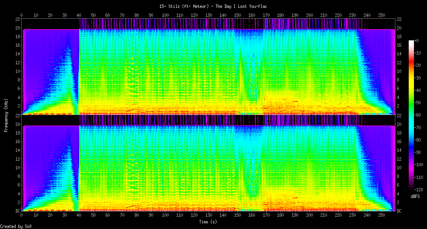Click the +0 label beside the color scale
427x229 pixels.
coord(417,40)
